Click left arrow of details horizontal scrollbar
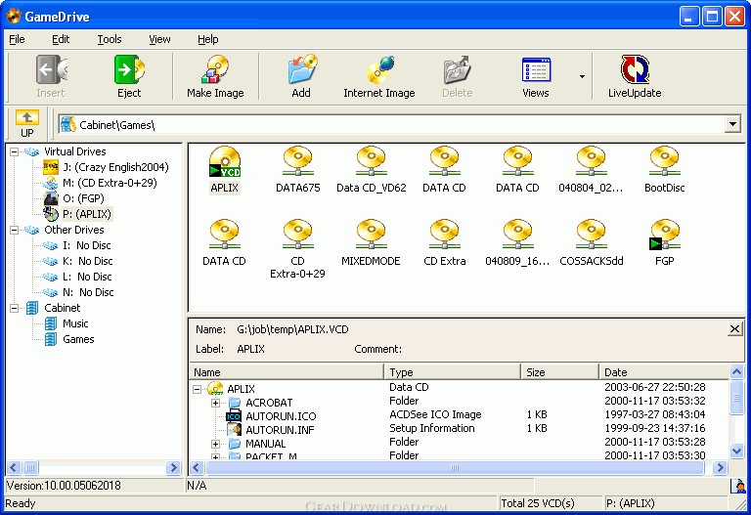 (x=197, y=468)
